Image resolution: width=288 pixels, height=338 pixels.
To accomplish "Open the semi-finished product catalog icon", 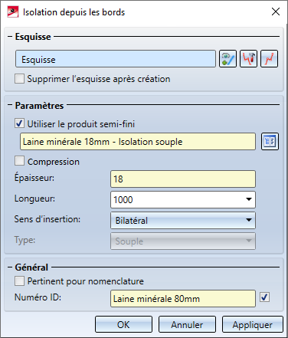I will coord(270,141).
